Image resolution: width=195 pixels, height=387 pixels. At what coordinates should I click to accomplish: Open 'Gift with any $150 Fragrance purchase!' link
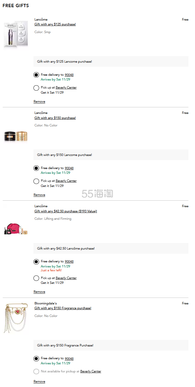point(63,308)
